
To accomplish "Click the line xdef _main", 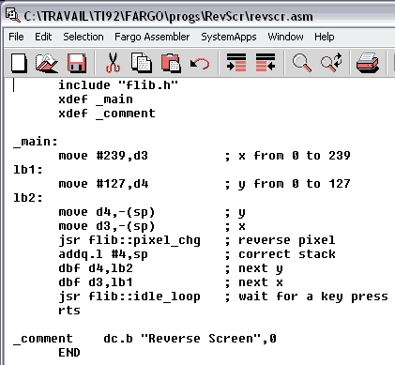I will point(96,99).
